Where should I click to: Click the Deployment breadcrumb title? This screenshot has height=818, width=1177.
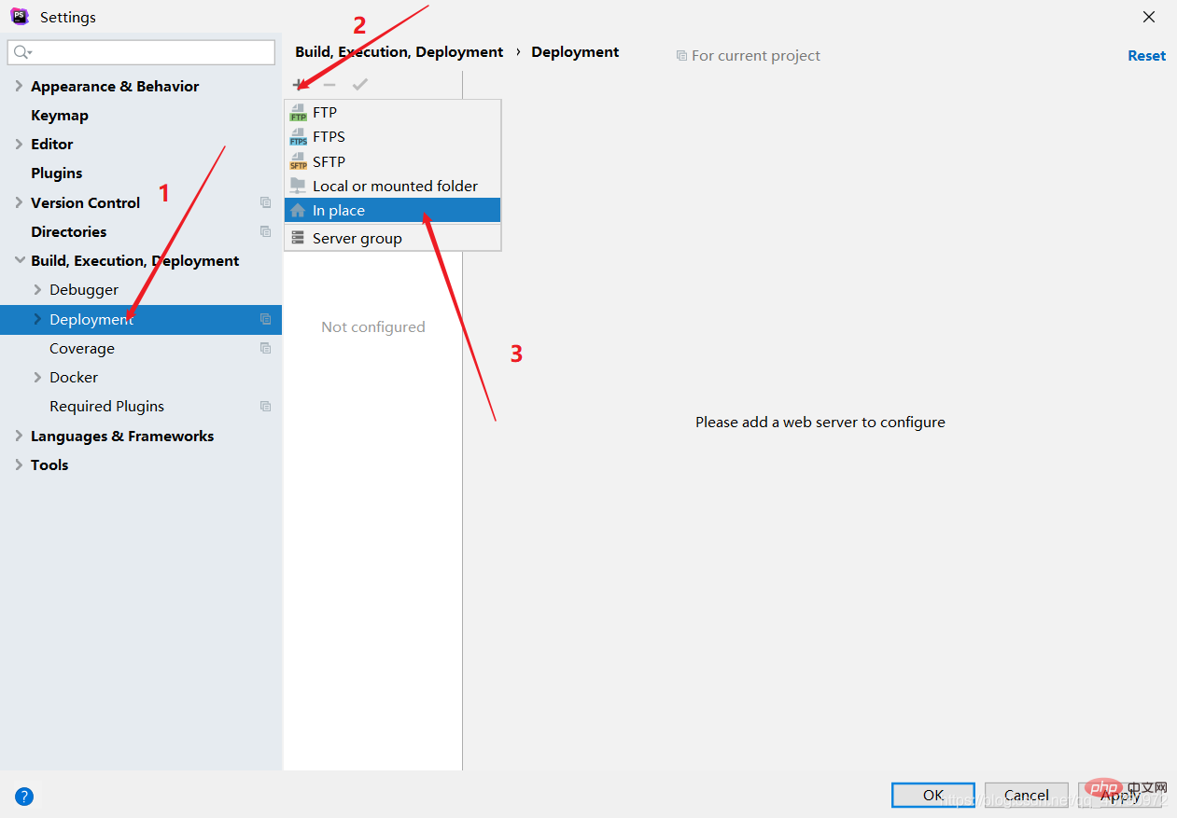point(575,52)
